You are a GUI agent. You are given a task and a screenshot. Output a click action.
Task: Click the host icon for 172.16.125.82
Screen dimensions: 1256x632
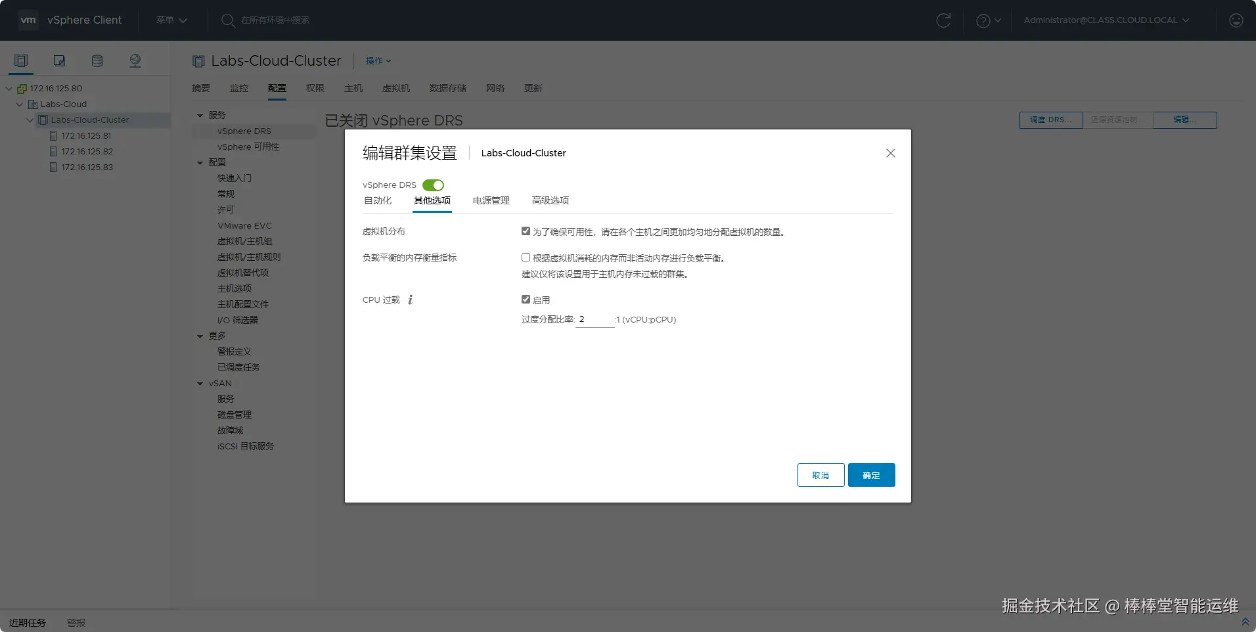click(x=54, y=152)
